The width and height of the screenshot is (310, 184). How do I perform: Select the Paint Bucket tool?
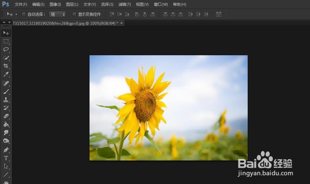point(6,124)
